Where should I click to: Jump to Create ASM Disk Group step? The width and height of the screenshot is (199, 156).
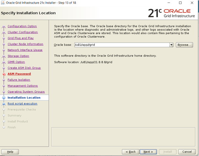[x=24, y=68]
